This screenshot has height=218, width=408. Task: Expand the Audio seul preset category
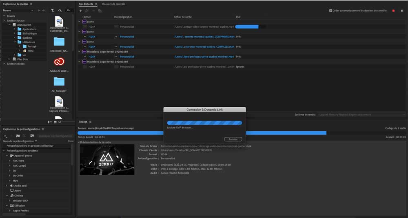tap(7, 185)
